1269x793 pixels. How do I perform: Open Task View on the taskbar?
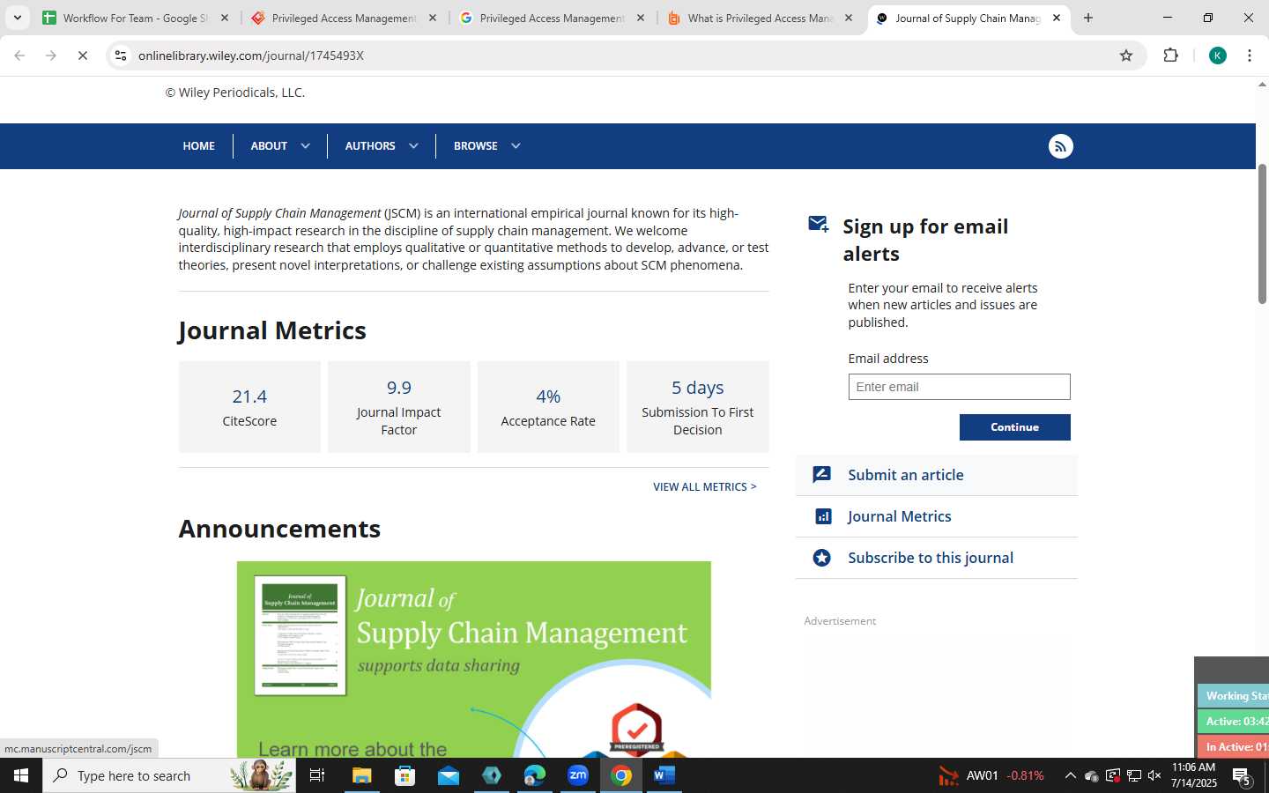pos(317,775)
